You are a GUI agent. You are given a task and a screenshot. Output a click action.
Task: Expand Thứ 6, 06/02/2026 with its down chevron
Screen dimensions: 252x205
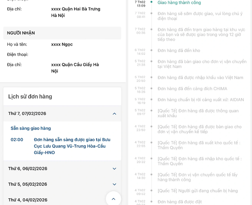pos(114,169)
